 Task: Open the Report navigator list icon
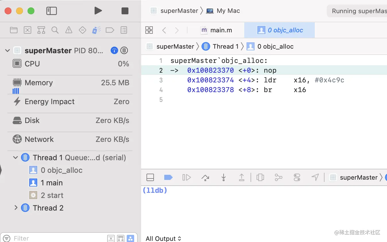124,30
